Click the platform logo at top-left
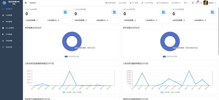Screen dimensions: 219x100 [4, 3]
